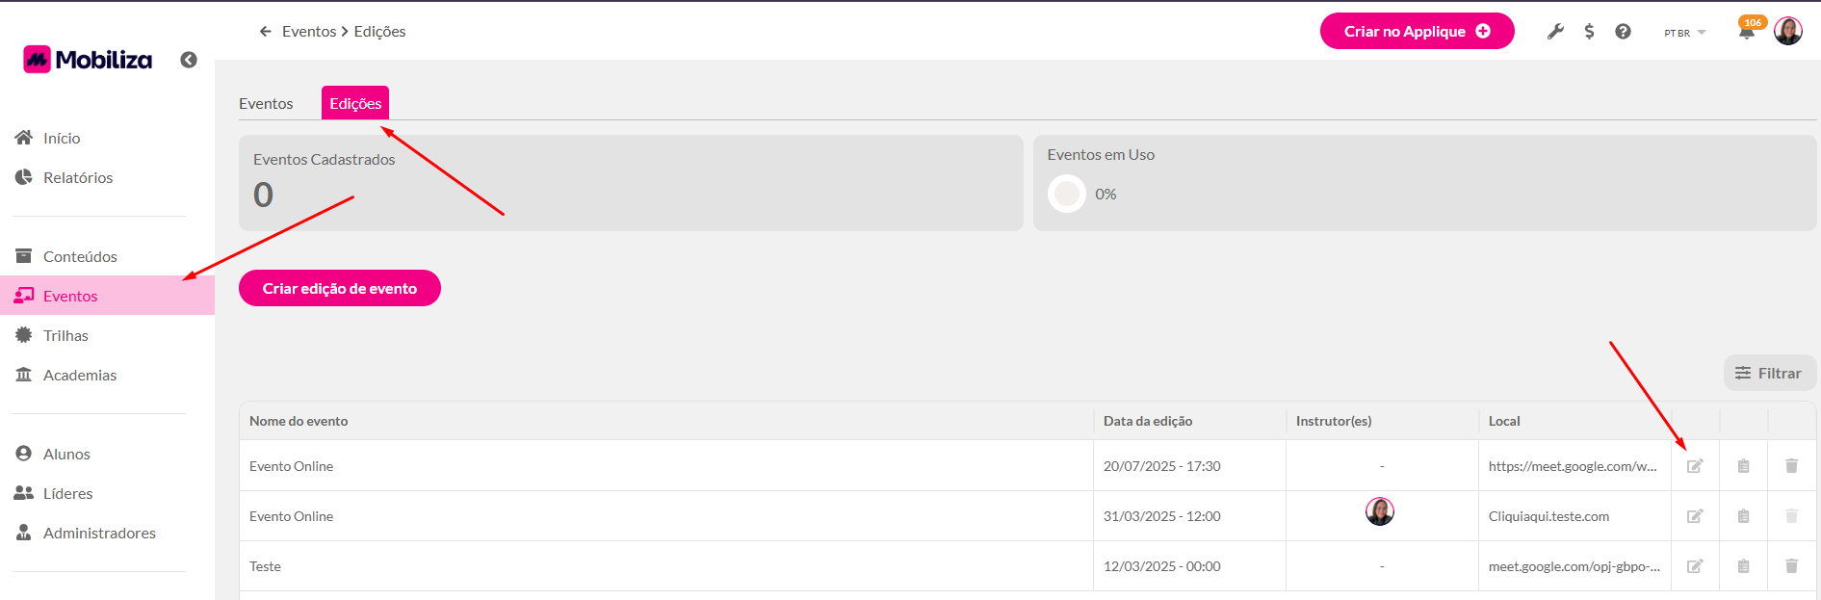Open the wrench settings icon in header

tap(1555, 32)
